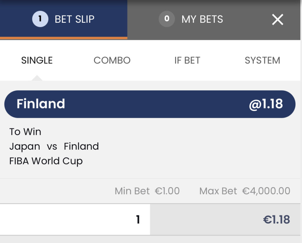Select the SYSTEM bet type tab
The image size is (302, 243).
262,61
